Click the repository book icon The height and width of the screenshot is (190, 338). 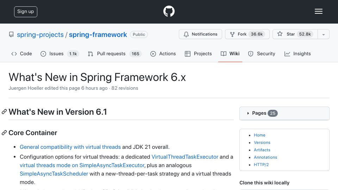11,34
